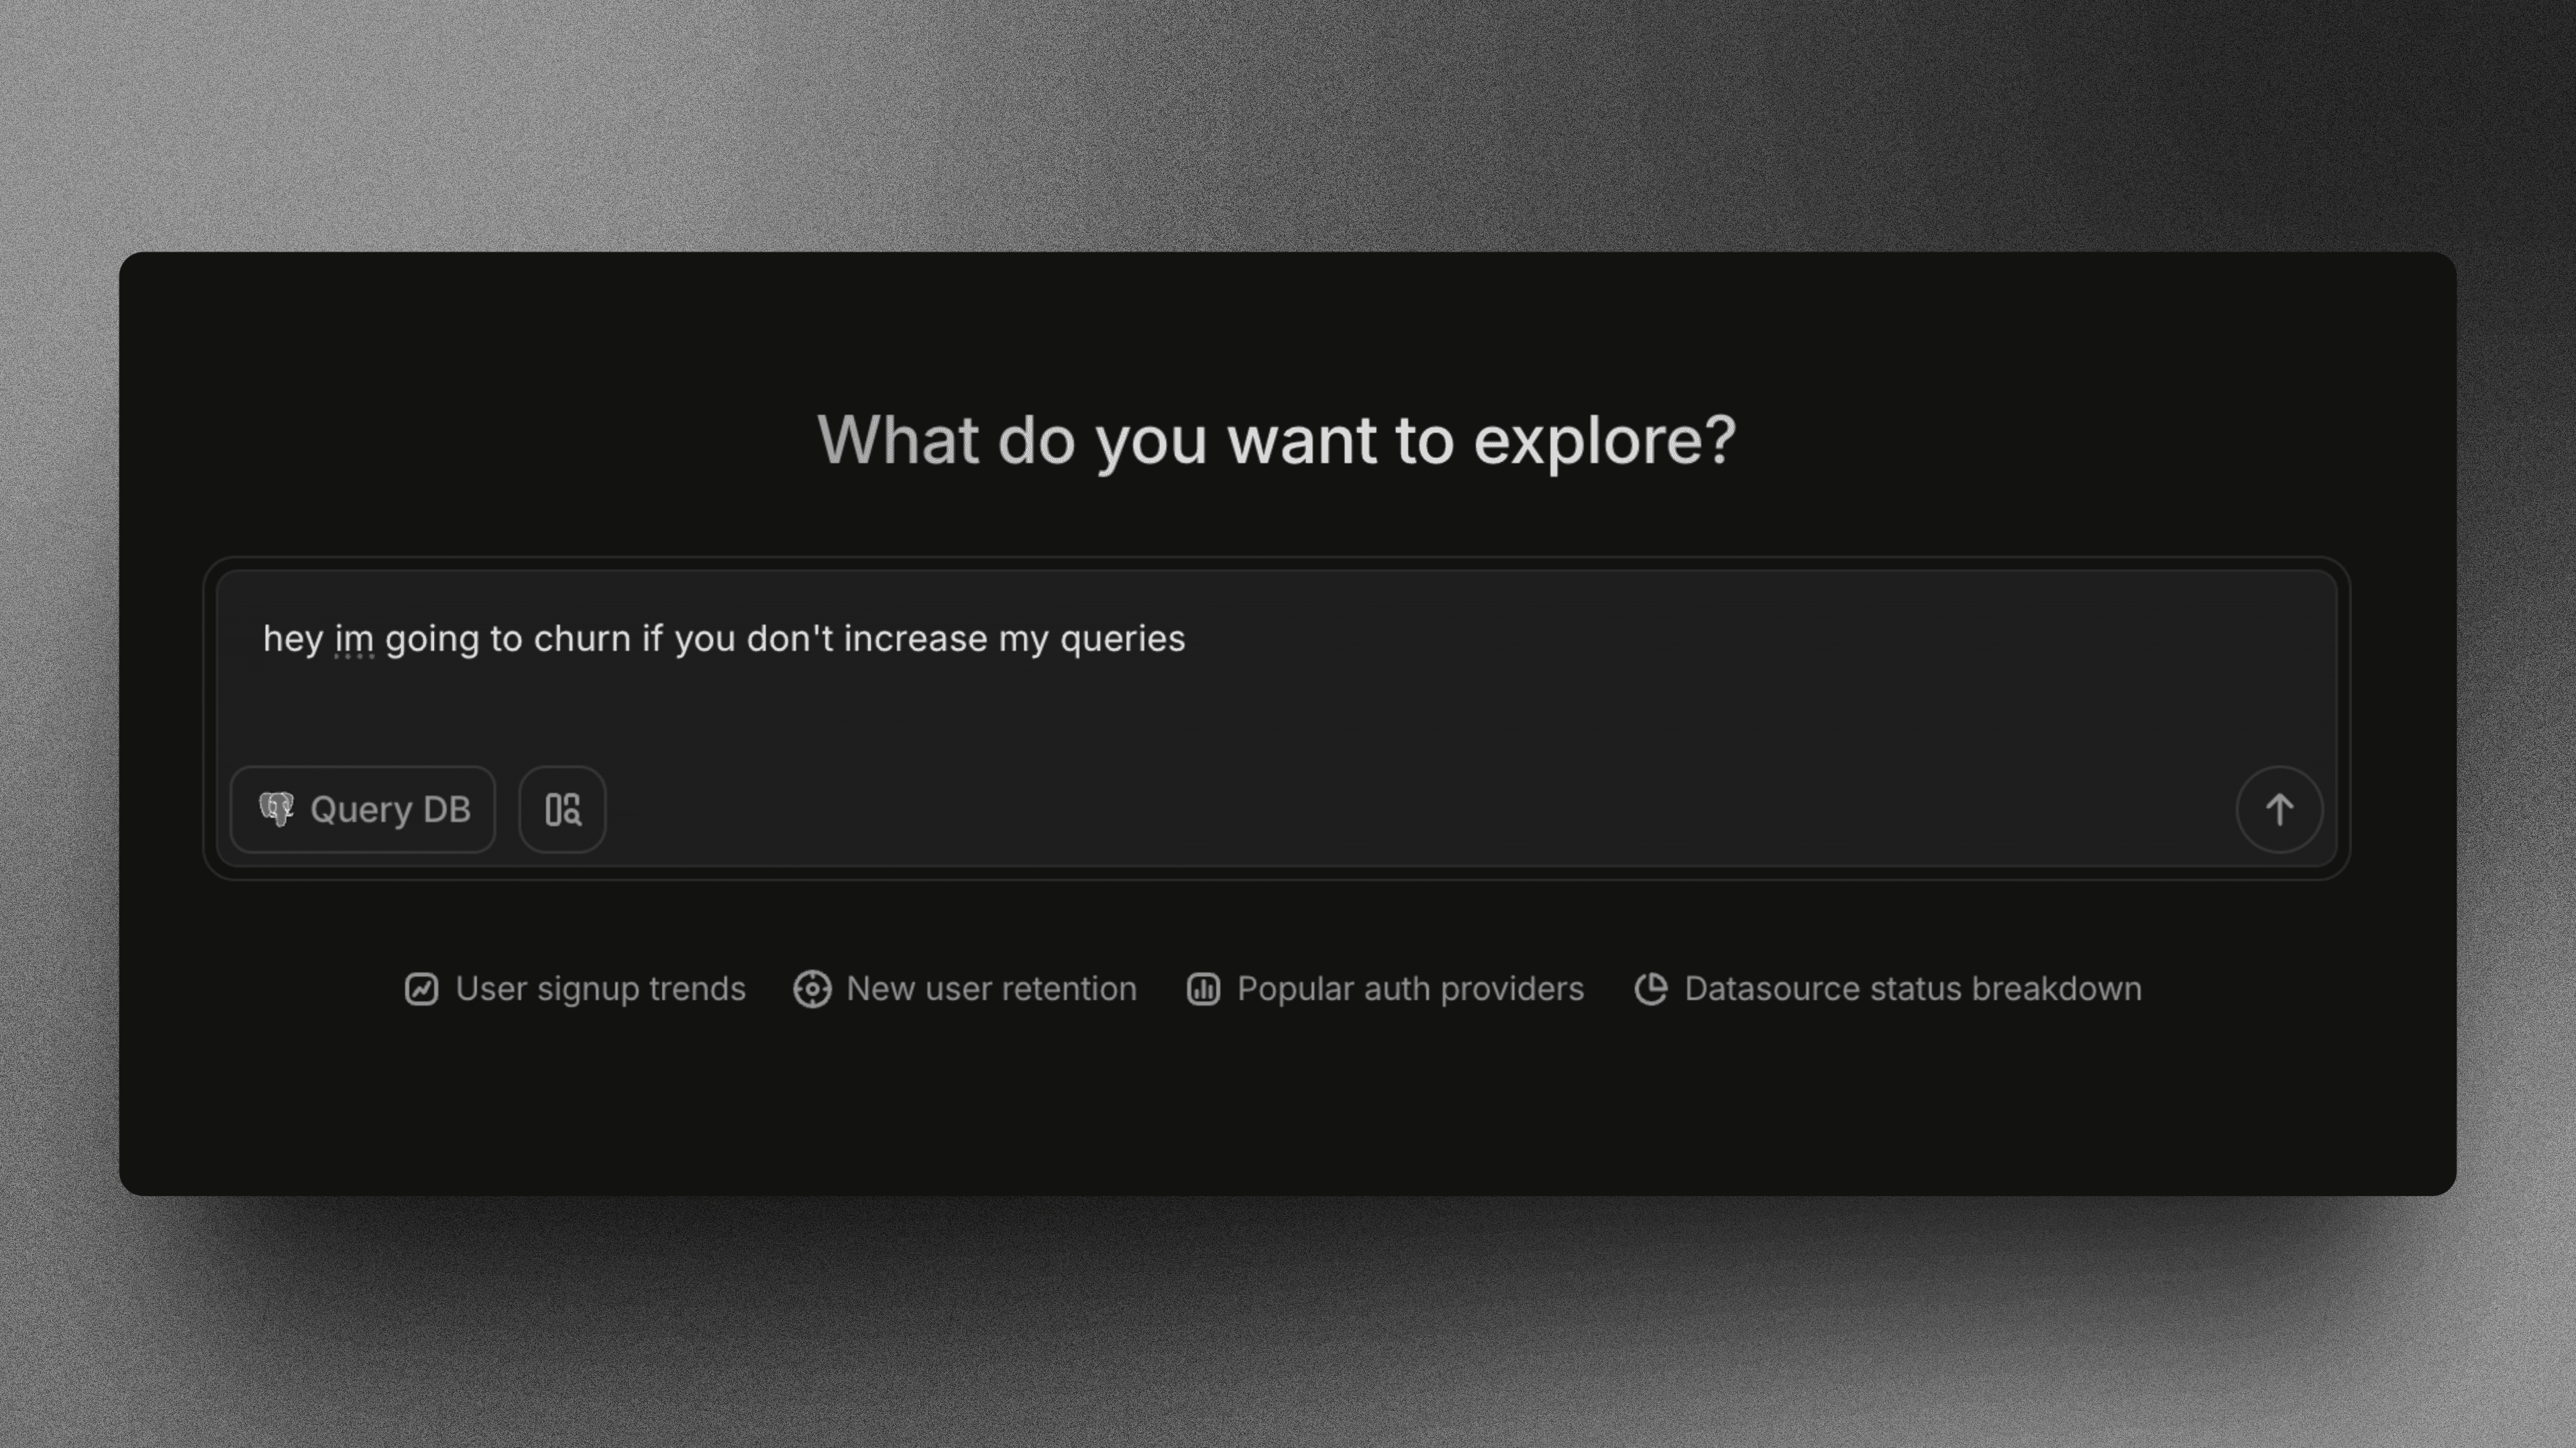This screenshot has width=2576, height=1448.
Task: Click the PostgreSQL elephant icon
Action: (x=276, y=809)
